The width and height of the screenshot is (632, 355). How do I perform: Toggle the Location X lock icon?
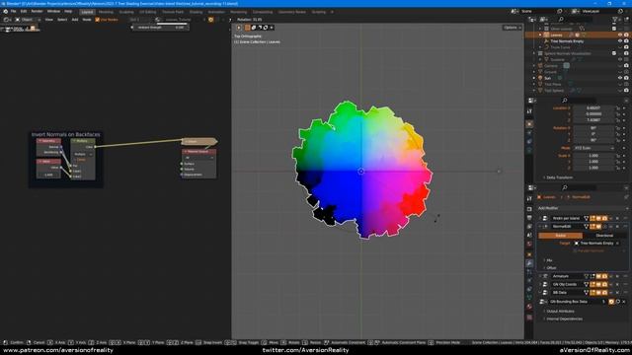tap(617, 108)
